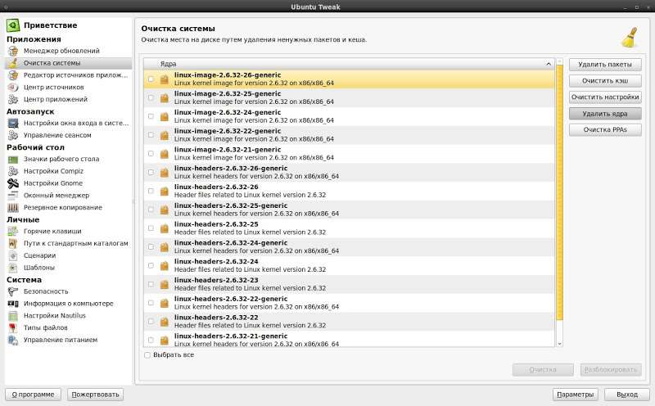Click the Резервное копирование icon
Image resolution: width=655 pixels, height=406 pixels.
pos(13,208)
